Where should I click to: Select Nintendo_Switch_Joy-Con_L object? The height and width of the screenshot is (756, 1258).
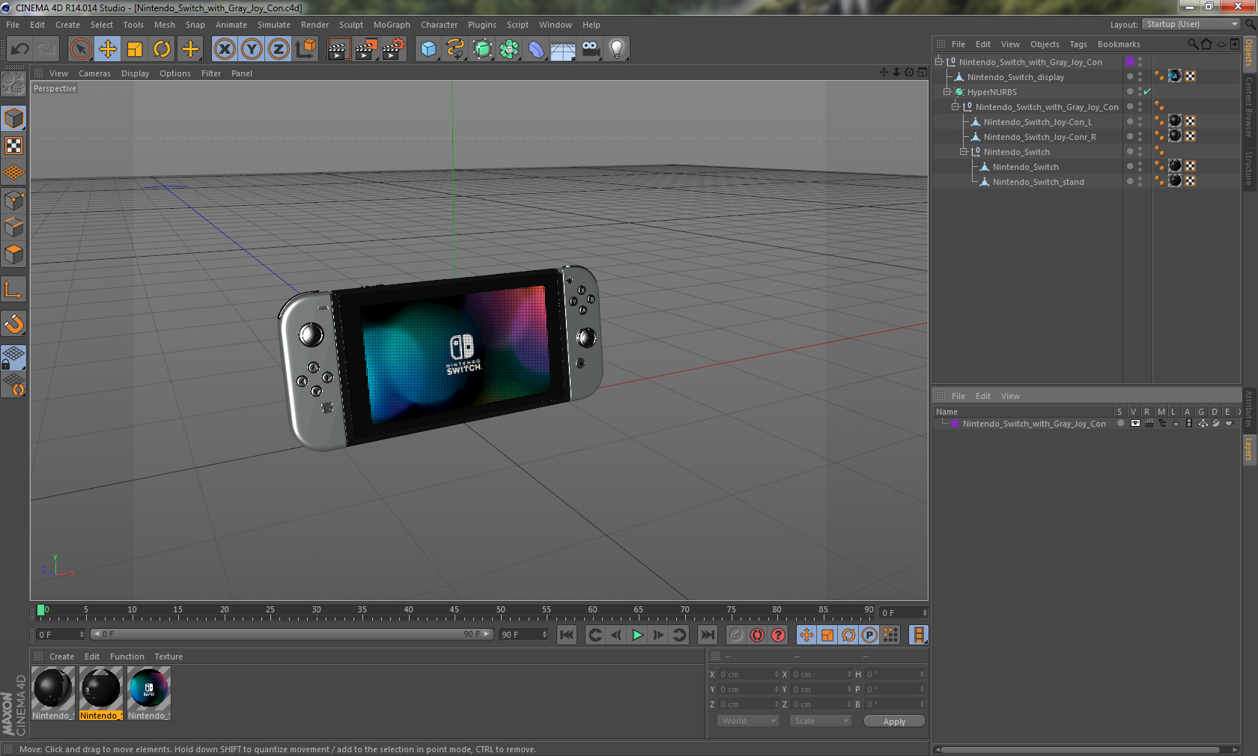tap(1037, 122)
